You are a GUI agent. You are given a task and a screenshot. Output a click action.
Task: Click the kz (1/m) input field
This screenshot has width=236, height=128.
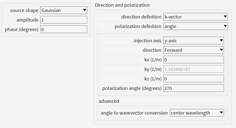194,79
